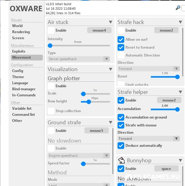Disable Strafe helper Enable checkbox
The height and width of the screenshot is (186, 185).
[121, 100]
